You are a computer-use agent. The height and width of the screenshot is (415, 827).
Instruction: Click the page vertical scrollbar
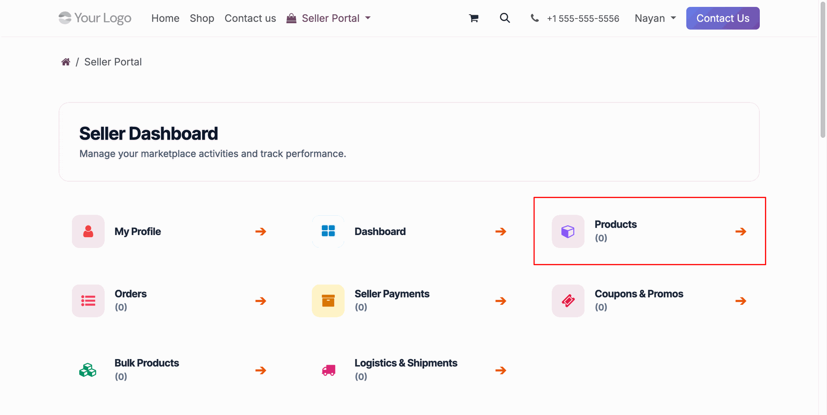823,69
